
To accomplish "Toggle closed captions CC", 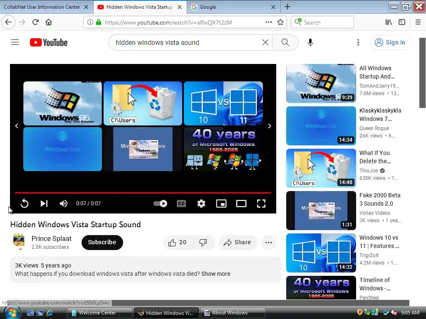I will coord(181,204).
